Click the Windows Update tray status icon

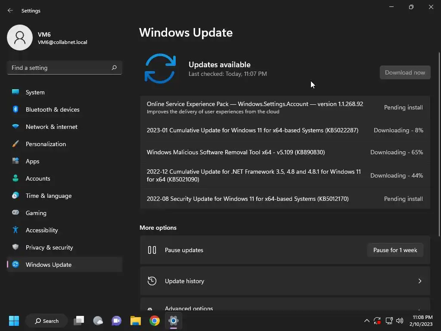[377, 321]
